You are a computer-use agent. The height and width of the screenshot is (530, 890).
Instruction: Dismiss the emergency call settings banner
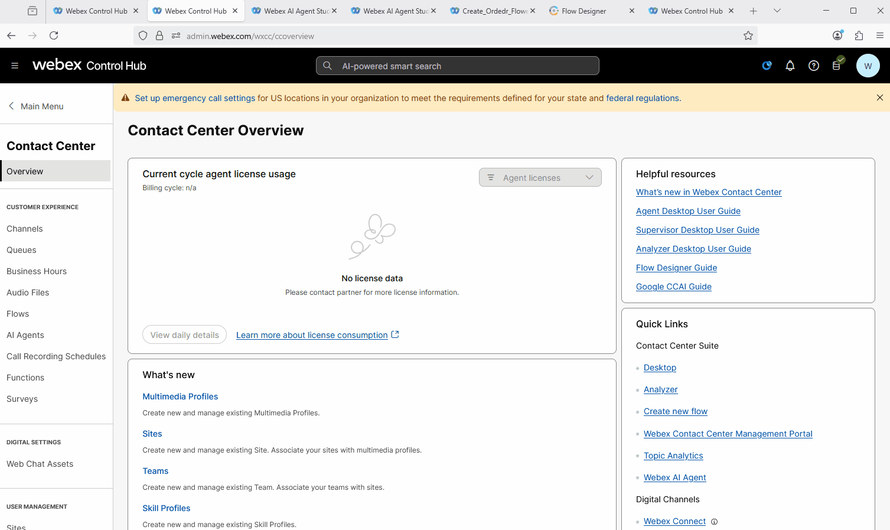click(x=879, y=97)
